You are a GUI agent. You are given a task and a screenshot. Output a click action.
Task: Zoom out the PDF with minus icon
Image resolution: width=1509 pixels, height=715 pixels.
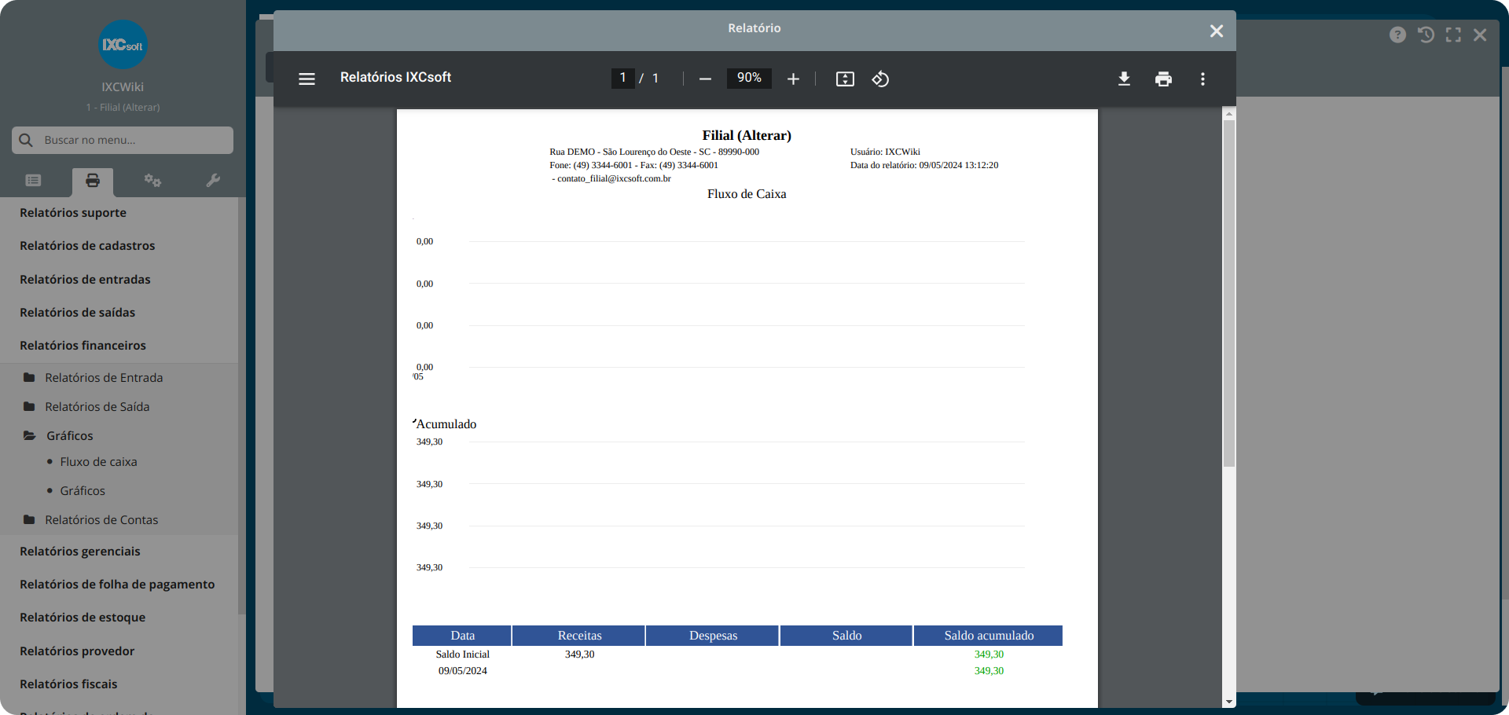(x=705, y=79)
